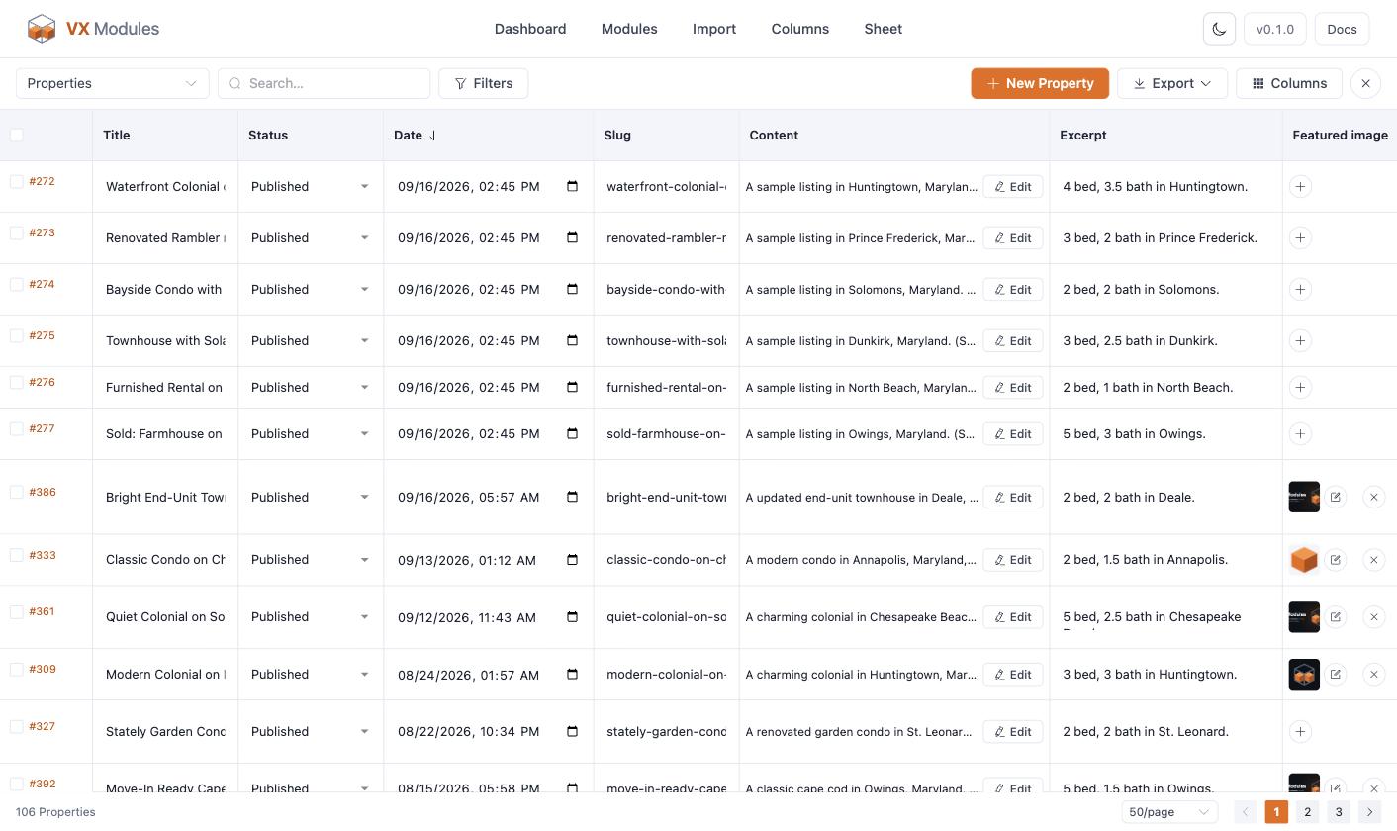Edit featured image for row #333
The image size is (1397, 831).
(1335, 560)
